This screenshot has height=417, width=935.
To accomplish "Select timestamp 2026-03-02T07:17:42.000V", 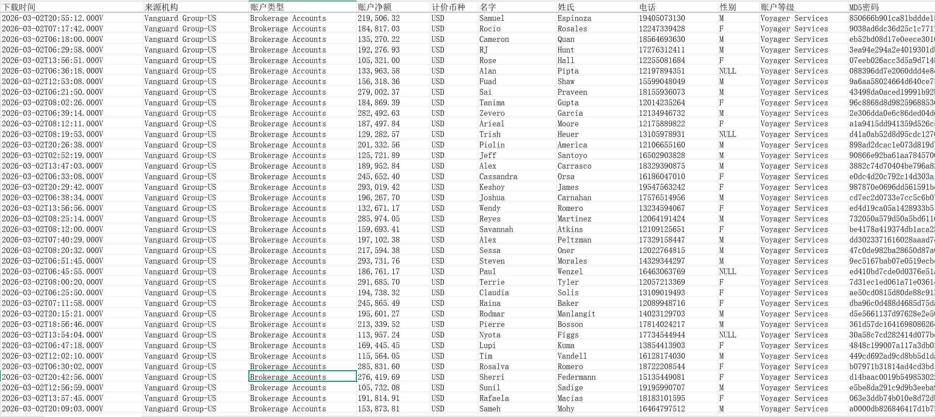I will point(72,29).
